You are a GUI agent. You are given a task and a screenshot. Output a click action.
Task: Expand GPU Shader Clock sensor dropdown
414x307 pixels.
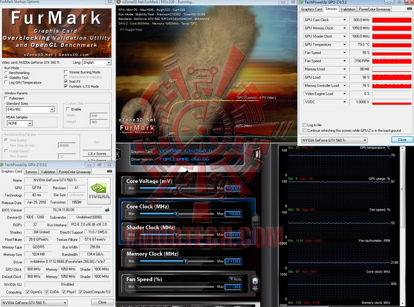pyautogui.click(x=344, y=36)
